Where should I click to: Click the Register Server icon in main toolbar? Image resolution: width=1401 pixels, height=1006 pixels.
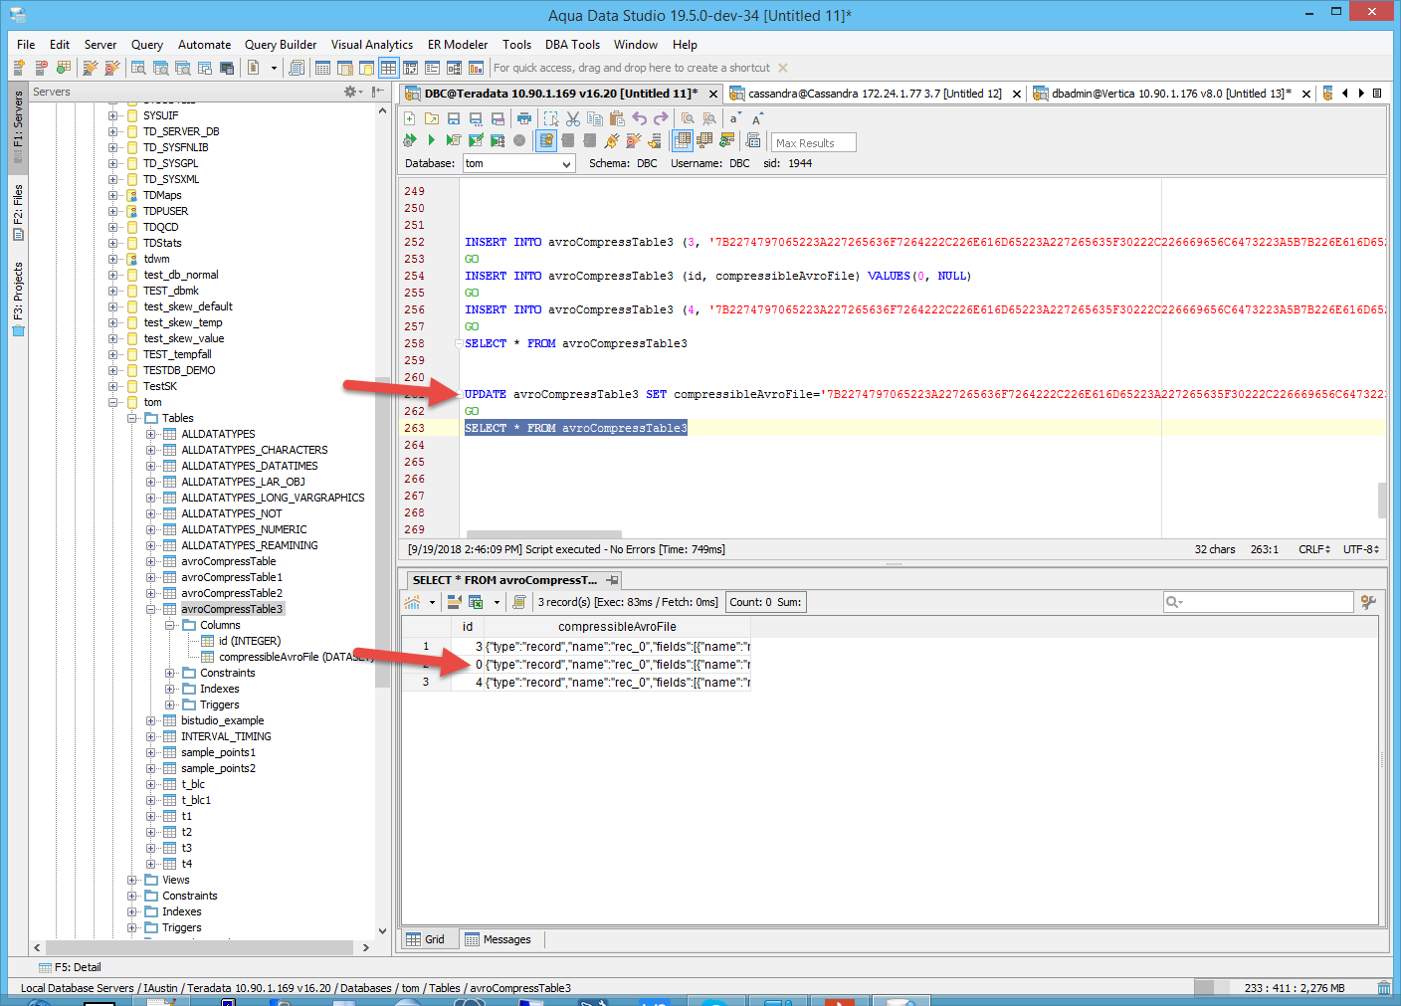point(19,68)
